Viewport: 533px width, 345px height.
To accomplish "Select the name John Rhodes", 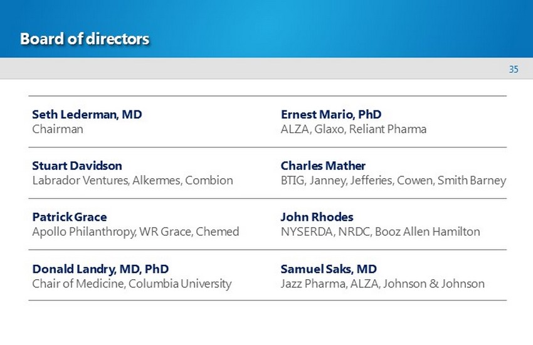I will 317,217.
